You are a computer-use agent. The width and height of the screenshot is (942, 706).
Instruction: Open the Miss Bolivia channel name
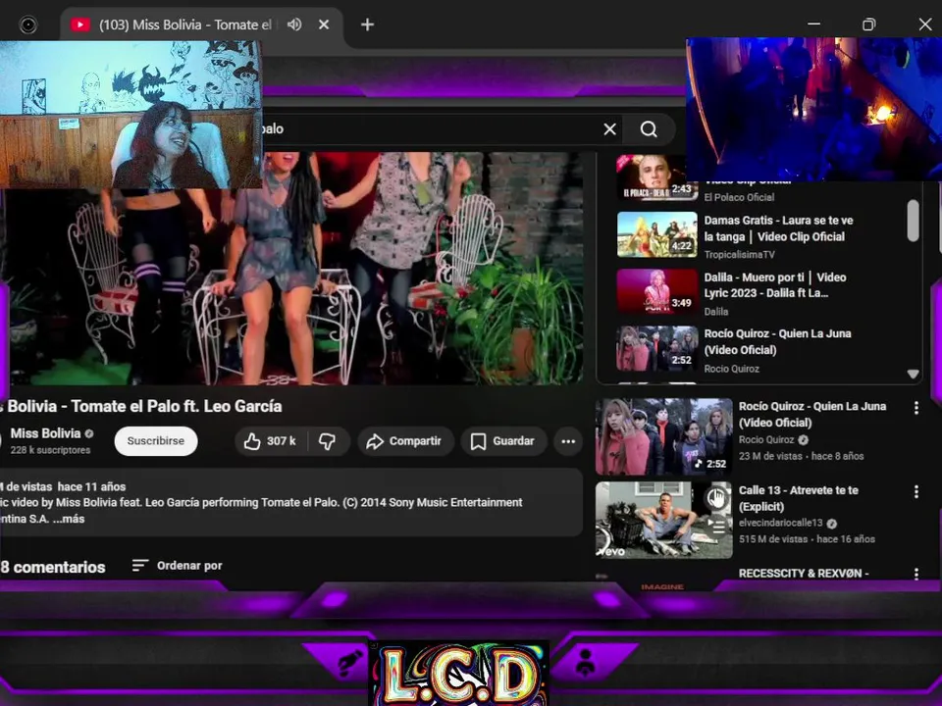pos(46,433)
